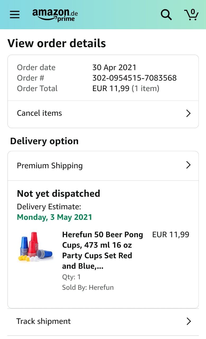Open the hamburger navigation menu

(x=15, y=15)
